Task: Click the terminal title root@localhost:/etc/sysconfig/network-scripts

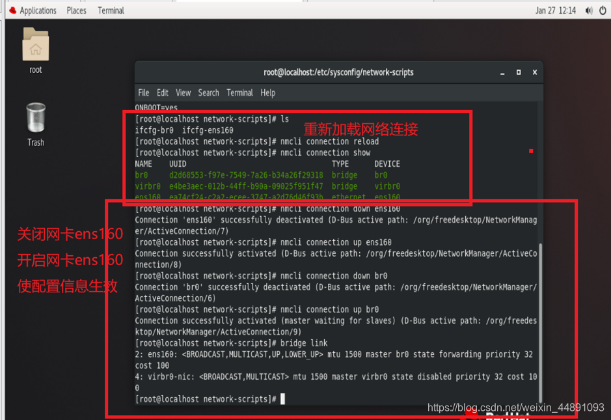Action: (338, 72)
